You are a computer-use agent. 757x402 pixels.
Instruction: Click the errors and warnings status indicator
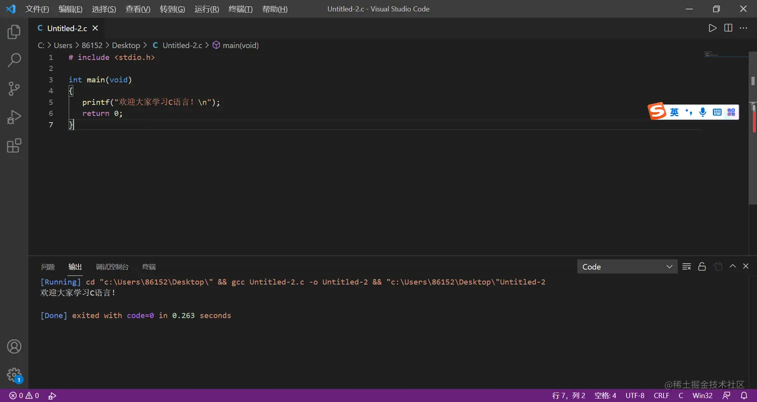[x=24, y=395]
